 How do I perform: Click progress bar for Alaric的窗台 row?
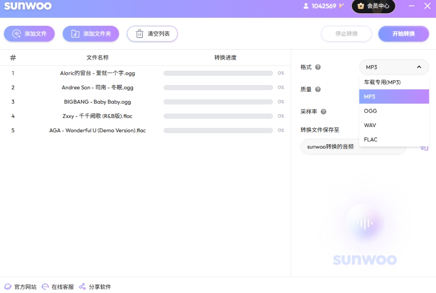[x=218, y=73]
